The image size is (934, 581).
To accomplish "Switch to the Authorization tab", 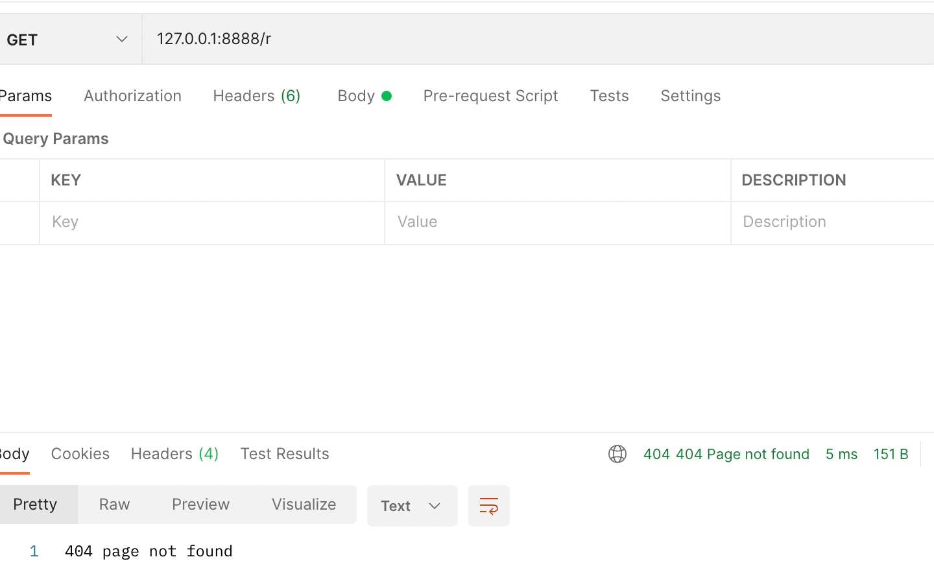I will 132,95.
